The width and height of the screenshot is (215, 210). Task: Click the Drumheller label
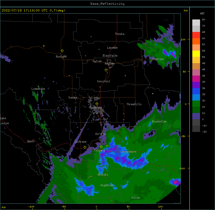pos(159,121)
